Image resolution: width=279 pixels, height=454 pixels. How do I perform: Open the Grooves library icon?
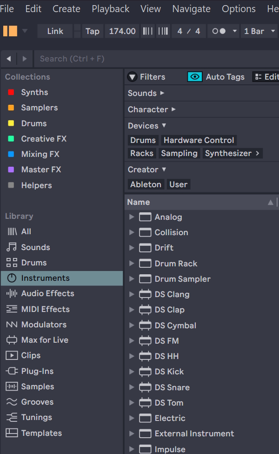coord(12,402)
